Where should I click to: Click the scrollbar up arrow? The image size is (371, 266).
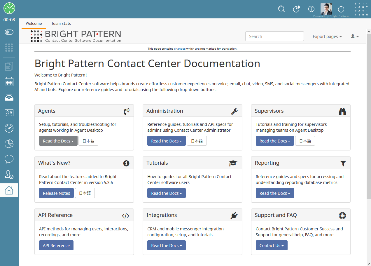369,31
